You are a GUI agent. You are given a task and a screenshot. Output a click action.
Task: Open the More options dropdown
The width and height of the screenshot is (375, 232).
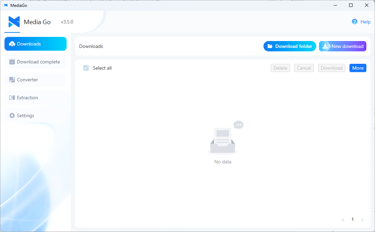point(358,68)
